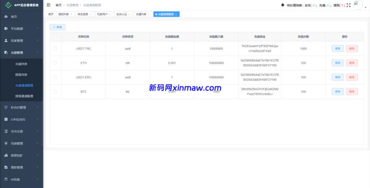This screenshot has height=188, width=370.
Task: Expand the 质押挖矿 menu chevron
Action: click(x=38, y=155)
